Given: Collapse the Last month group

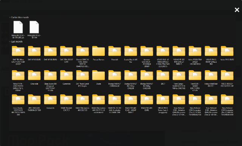Looking at the screenshot, I should (10, 41).
